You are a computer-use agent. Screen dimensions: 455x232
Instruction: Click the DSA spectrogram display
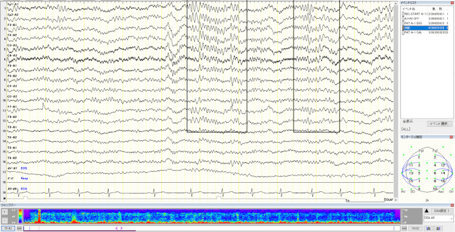pos(212,217)
